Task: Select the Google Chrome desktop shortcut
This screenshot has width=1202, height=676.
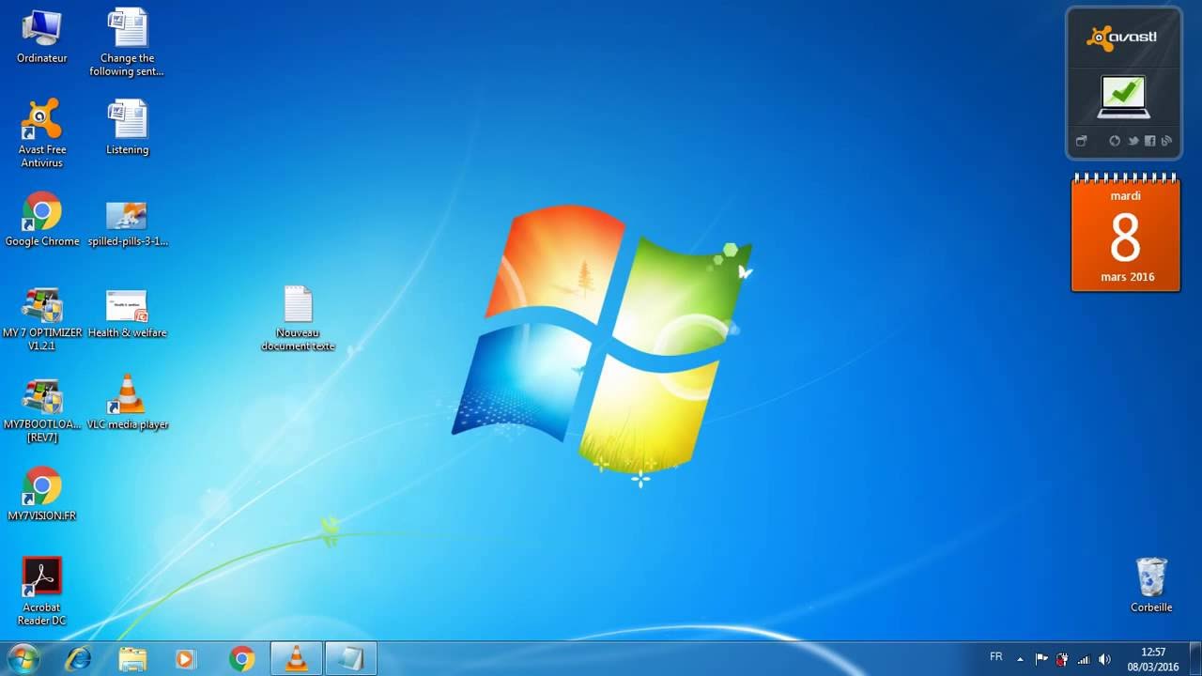Action: (41, 220)
